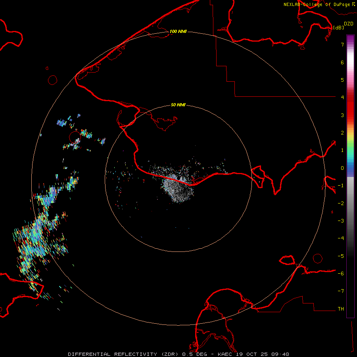This screenshot has height=357, width=357.
Task: Click the 09:40 timestamp in caption
Action: tap(280, 354)
